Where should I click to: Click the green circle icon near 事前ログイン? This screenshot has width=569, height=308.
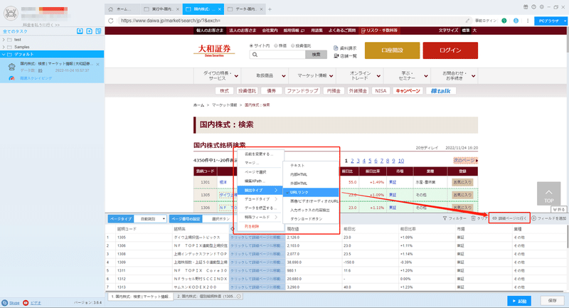click(504, 21)
